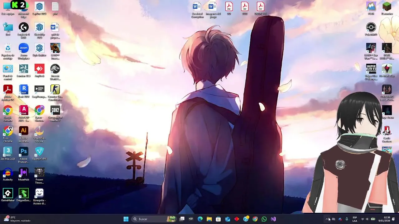Viewport: 399px width, 224px height.
Task: Open Task View from the taskbar
Action: pyautogui.click(x=182, y=219)
